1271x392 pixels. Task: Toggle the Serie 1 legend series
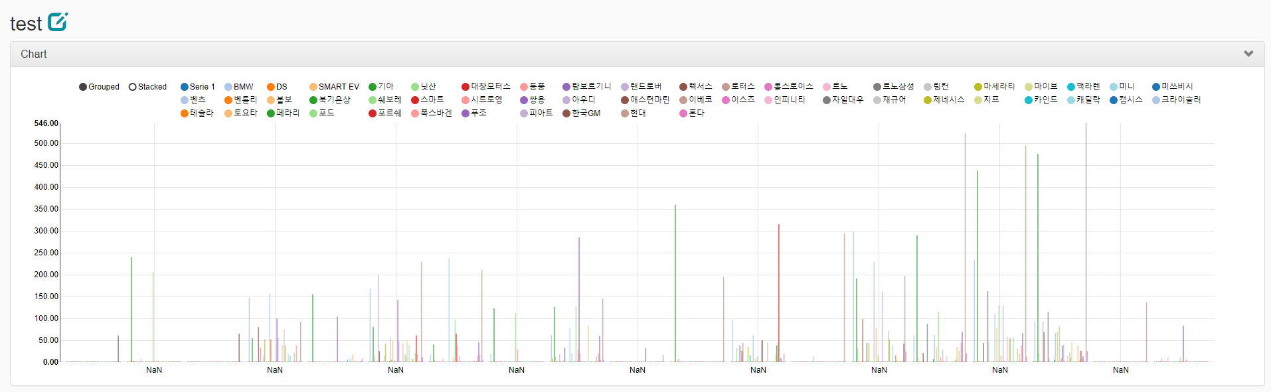coord(198,87)
